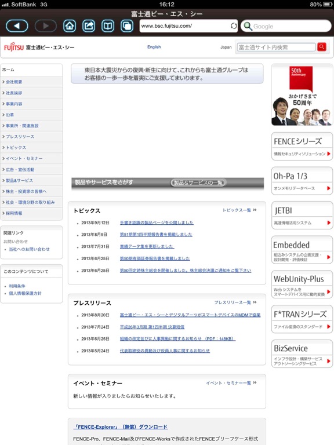Tap the browser forward arrow button

(x=46, y=26)
